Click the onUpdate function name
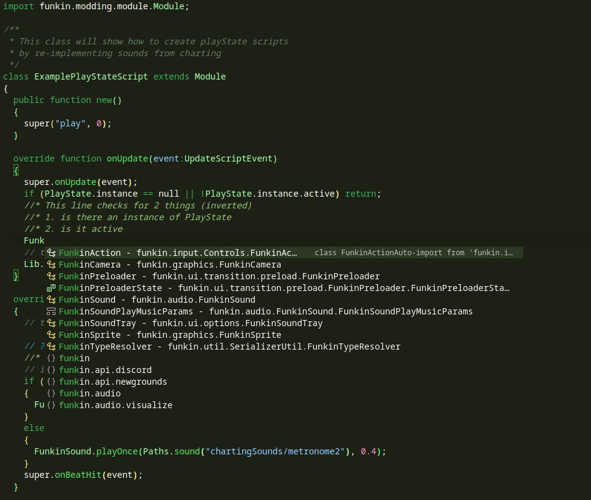This screenshot has width=591, height=500. pyautogui.click(x=128, y=158)
